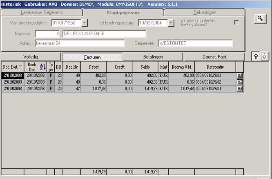This screenshot has width=272, height=179.
Task: Click the Gemeente field WESTOUTER
Action: pyautogui.click(x=196, y=43)
